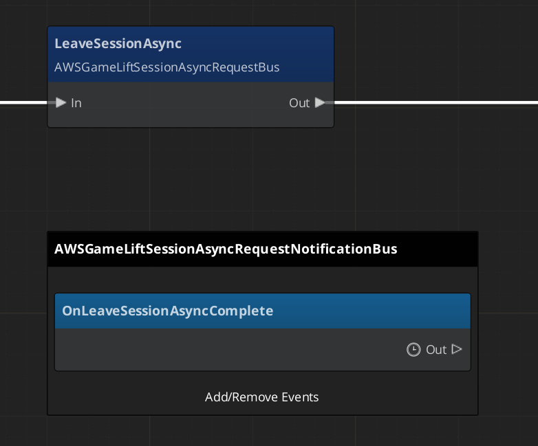Click the "Out" slot label on LeaveSessionAsync
The height and width of the screenshot is (446, 538).
[x=299, y=103]
